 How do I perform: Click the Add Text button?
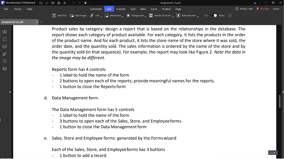pos(59,16)
